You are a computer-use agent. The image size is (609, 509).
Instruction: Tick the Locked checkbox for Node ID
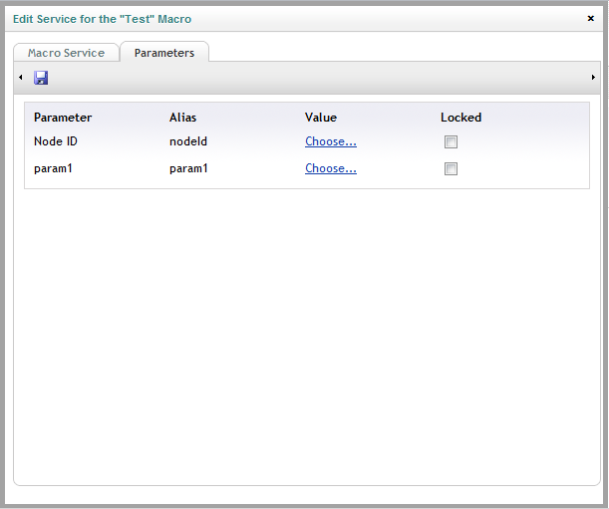451,141
